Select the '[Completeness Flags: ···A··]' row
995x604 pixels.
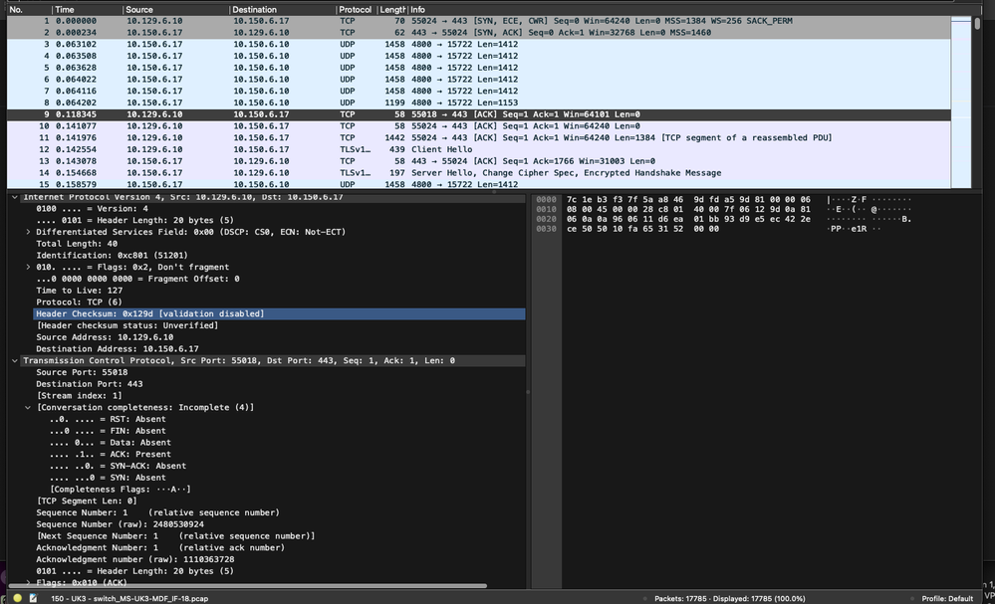click(121, 490)
